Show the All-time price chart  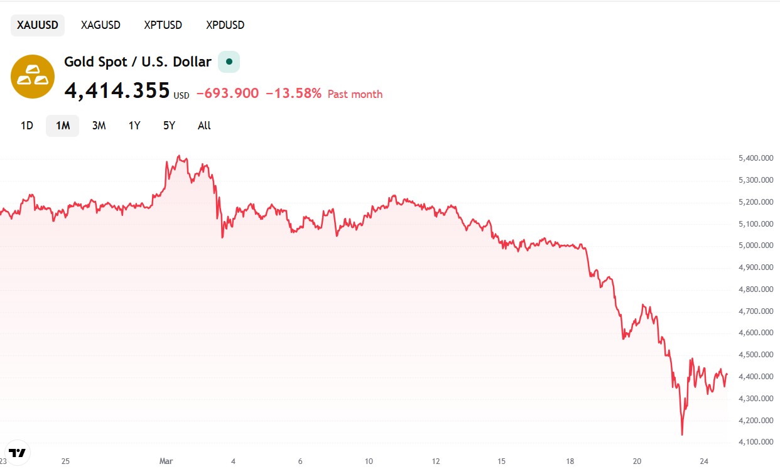pyautogui.click(x=203, y=126)
